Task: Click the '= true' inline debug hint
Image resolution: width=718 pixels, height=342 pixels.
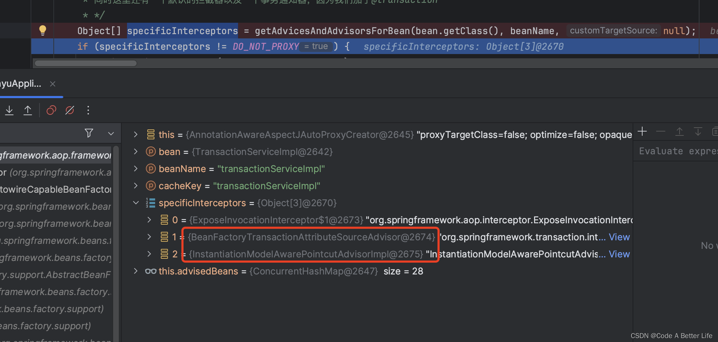Action: pos(316,47)
